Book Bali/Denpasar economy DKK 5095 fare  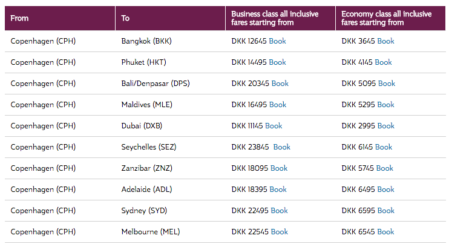386,84
